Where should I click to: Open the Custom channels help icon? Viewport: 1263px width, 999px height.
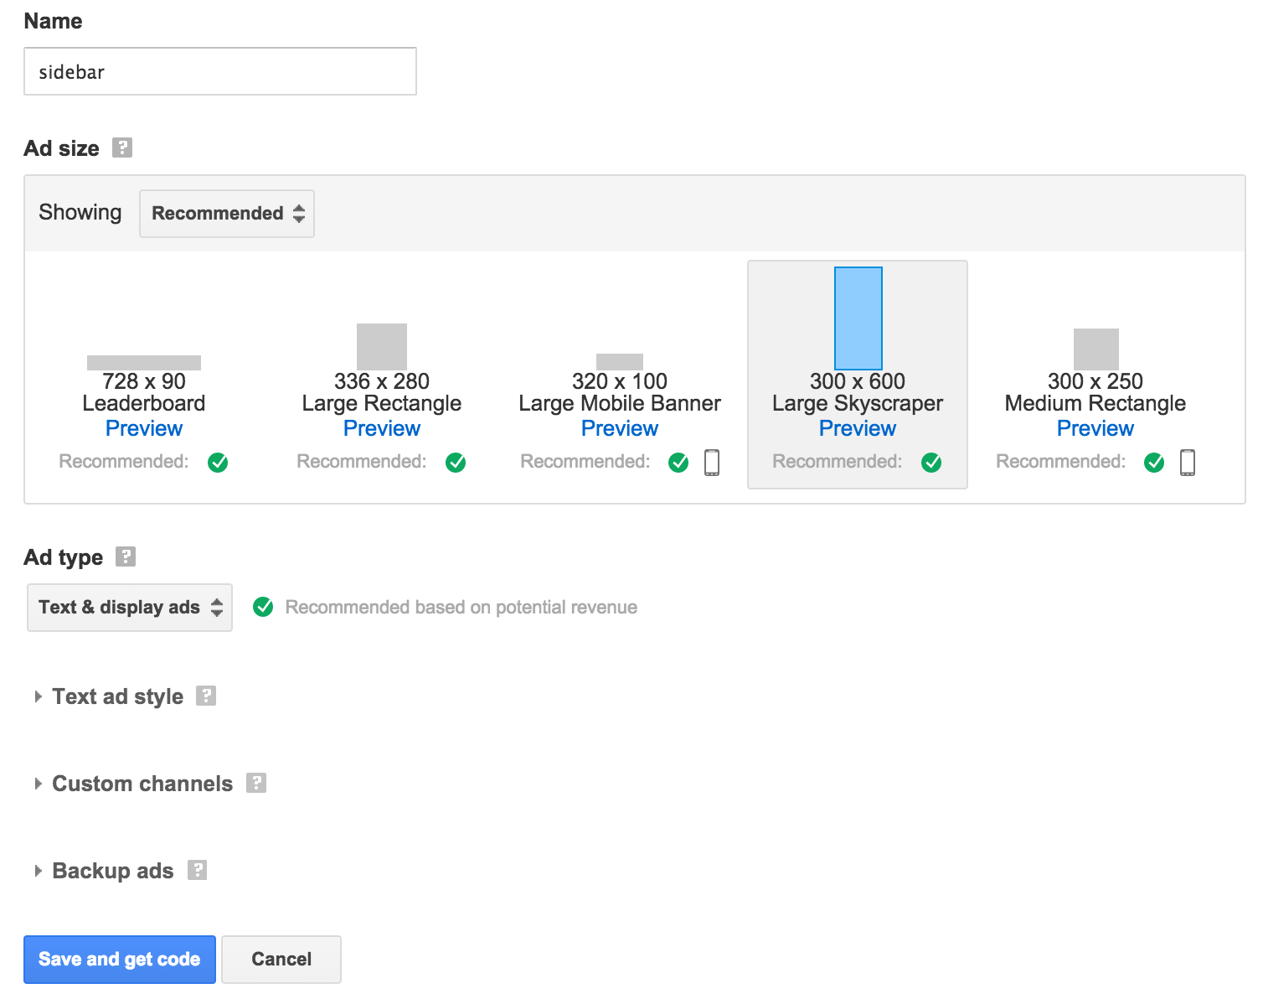click(256, 783)
